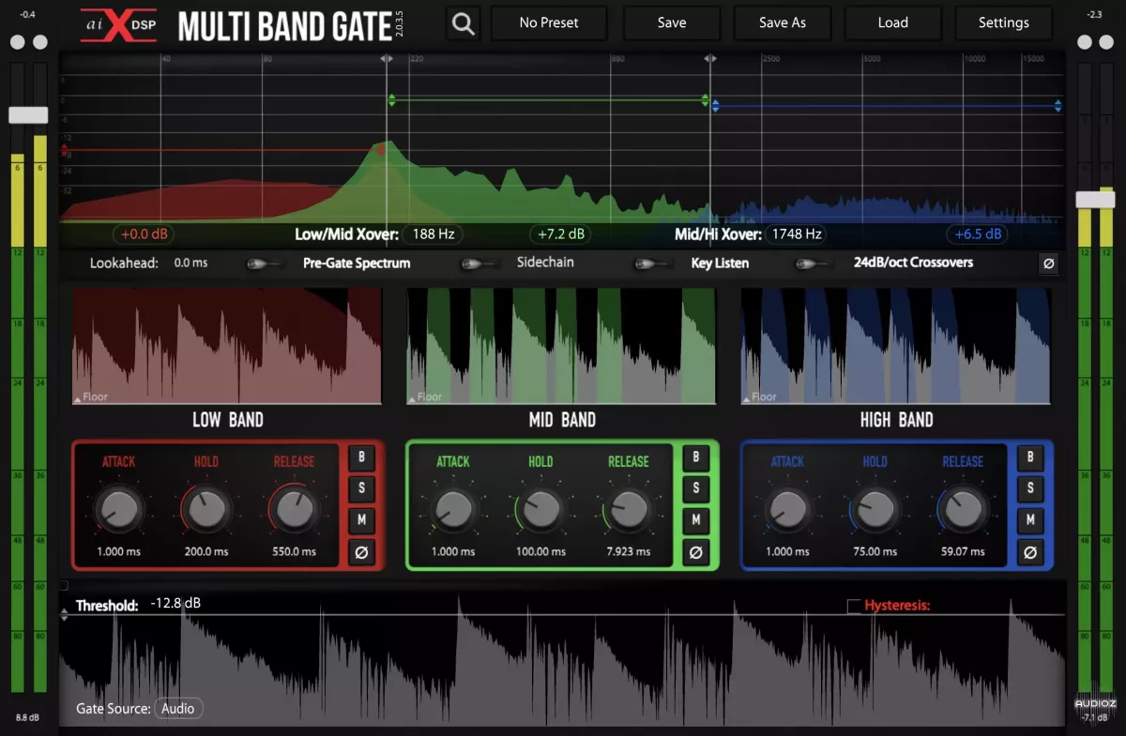Click the Mid/Hi crossover handle atop spectrum
Image resolution: width=1126 pixels, height=736 pixels.
710,60
